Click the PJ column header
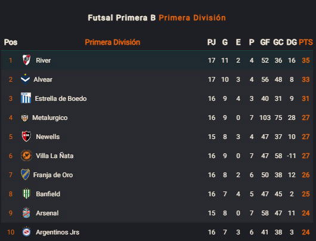316x241 pixels. [x=212, y=42]
